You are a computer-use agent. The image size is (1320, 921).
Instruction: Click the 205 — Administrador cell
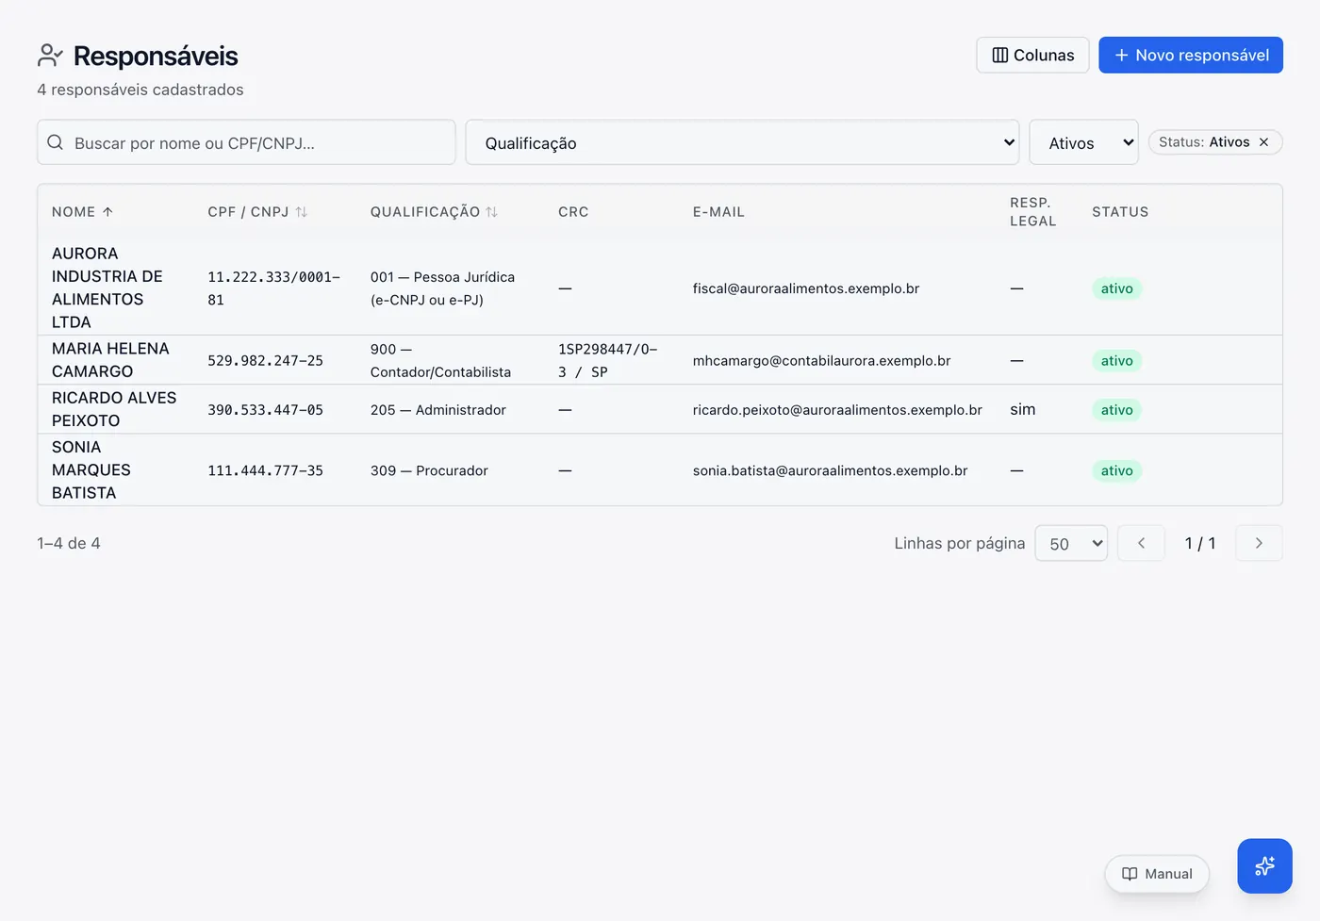click(x=437, y=409)
